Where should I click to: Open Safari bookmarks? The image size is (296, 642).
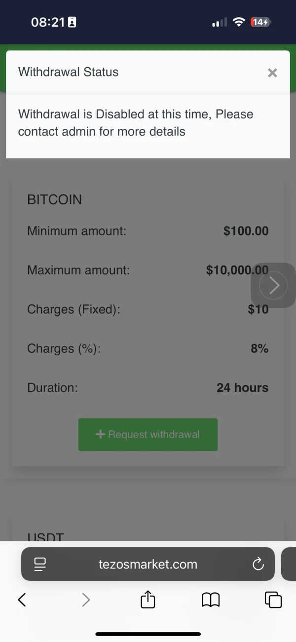coord(211,600)
